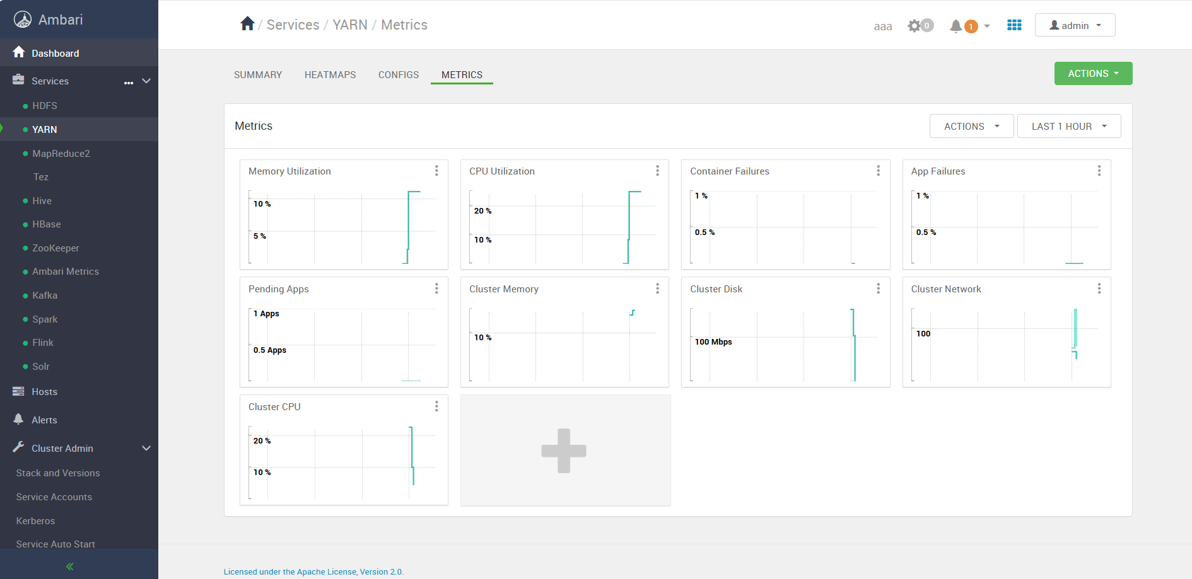Open Pending Apps widget kebab menu
The image size is (1192, 579).
point(436,289)
